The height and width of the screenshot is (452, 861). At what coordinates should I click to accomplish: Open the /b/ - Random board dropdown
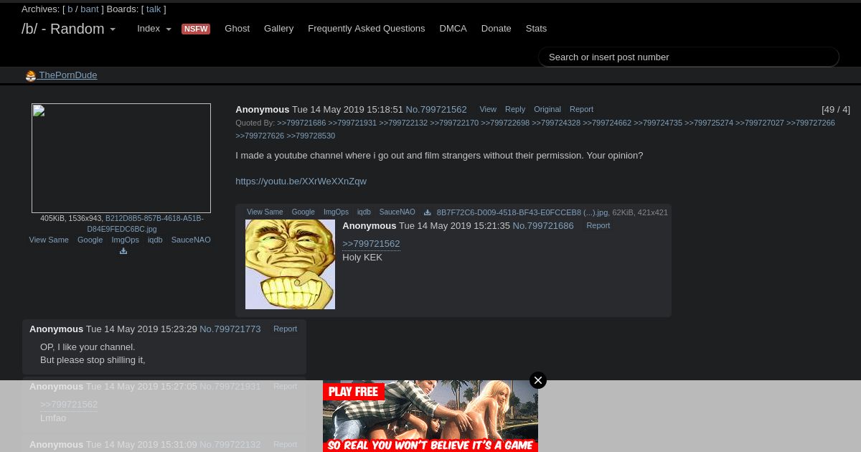[x=68, y=29]
